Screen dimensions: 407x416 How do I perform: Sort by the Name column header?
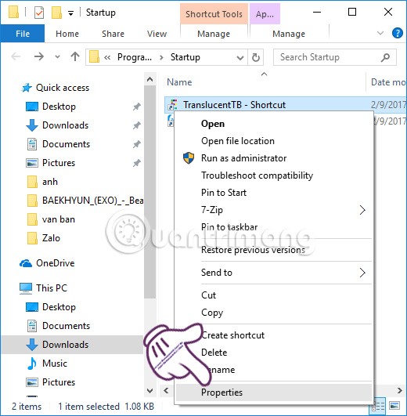pos(179,82)
